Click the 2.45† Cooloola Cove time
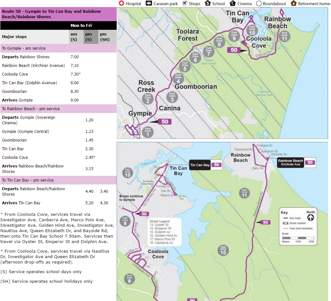Screen dimensions: 331x301 coord(90,158)
